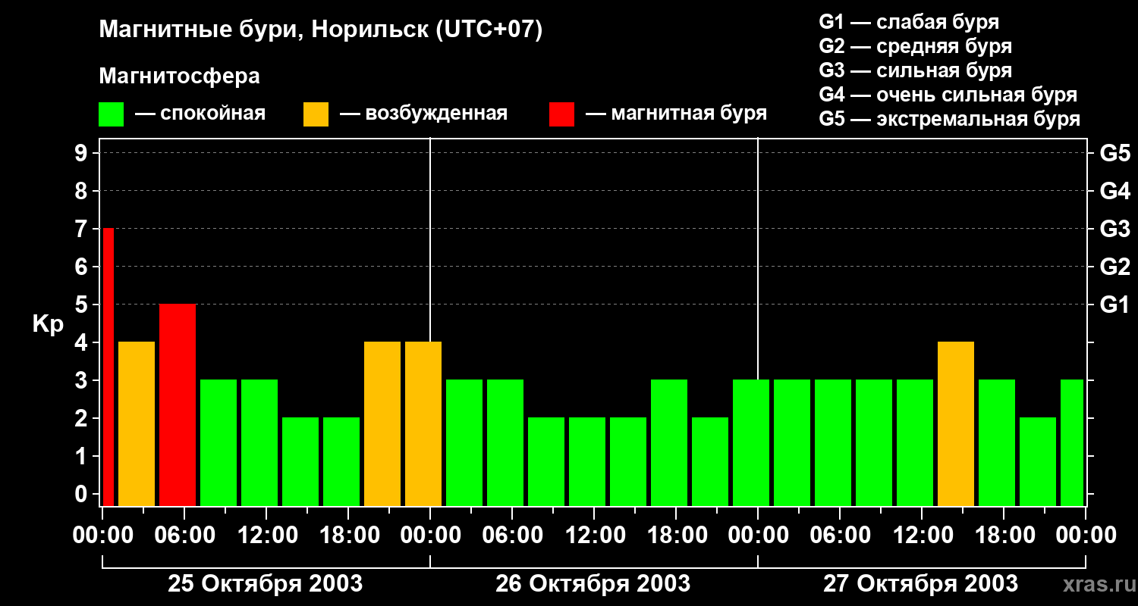Click the orange bar between the red bars
The height and width of the screenshot is (606, 1138).
[x=137, y=423]
